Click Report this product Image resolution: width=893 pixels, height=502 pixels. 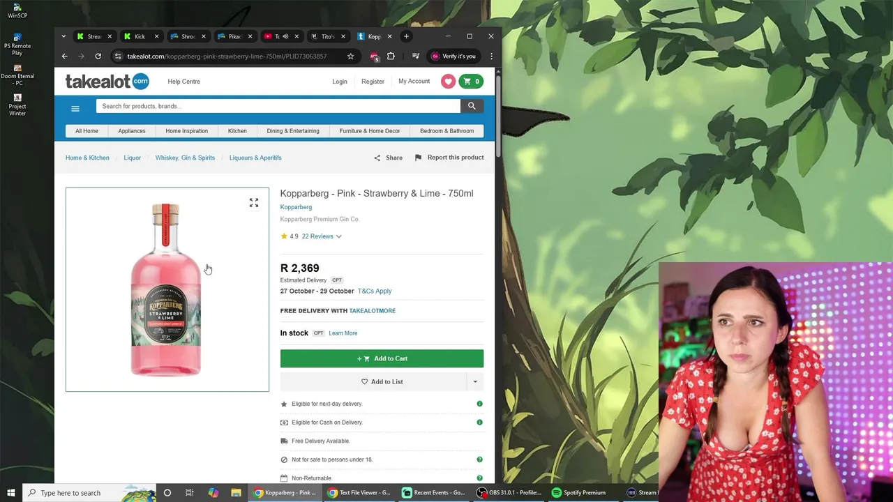pyautogui.click(x=449, y=158)
